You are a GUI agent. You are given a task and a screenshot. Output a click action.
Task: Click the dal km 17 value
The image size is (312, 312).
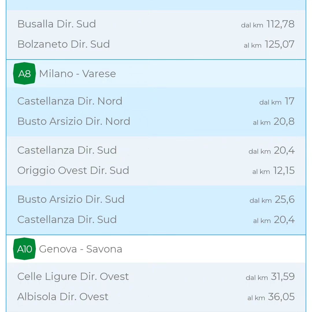click(277, 101)
